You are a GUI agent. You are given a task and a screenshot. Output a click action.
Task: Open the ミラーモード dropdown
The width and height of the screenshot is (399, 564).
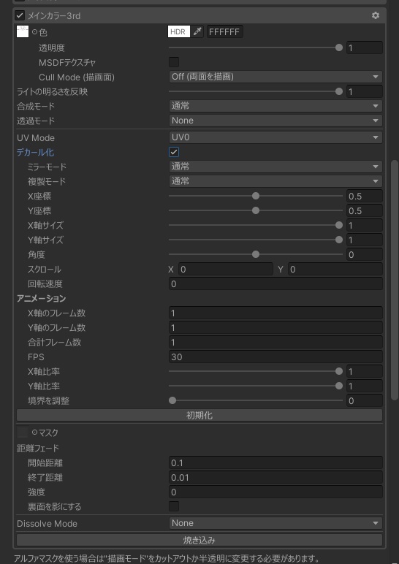tap(275, 167)
